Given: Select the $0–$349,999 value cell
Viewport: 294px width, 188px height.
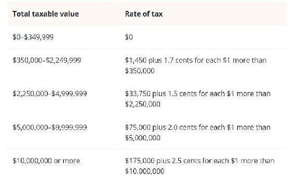Looking at the screenshot, I should pyautogui.click(x=33, y=37).
